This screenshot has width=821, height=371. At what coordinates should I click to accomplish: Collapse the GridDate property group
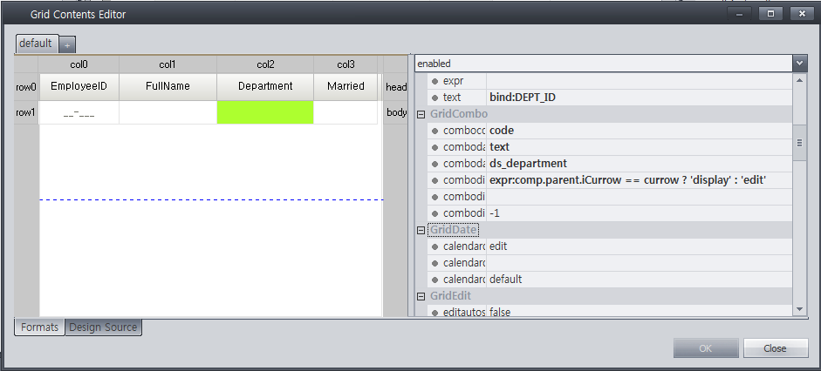[x=421, y=230]
